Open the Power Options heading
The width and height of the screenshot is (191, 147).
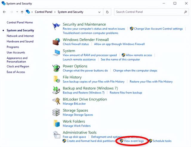75,66
